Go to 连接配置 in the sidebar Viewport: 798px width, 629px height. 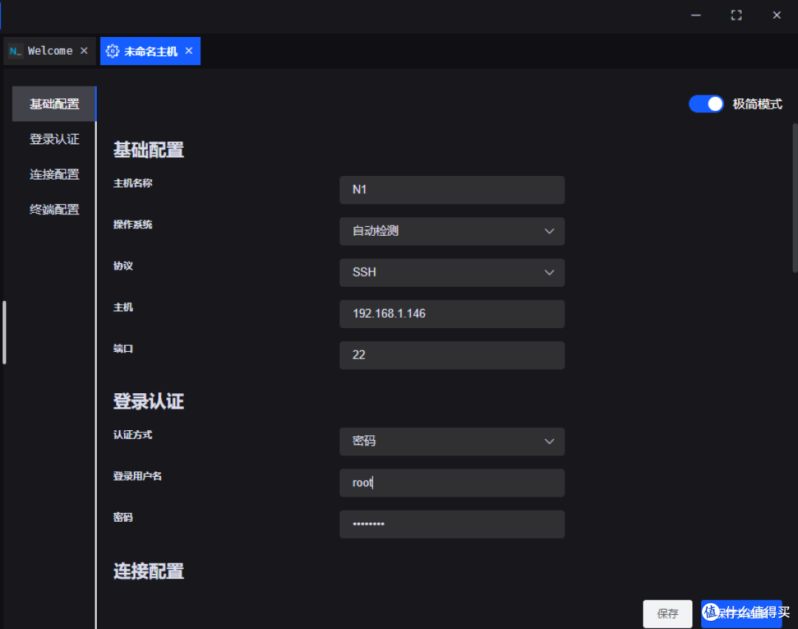tap(54, 174)
